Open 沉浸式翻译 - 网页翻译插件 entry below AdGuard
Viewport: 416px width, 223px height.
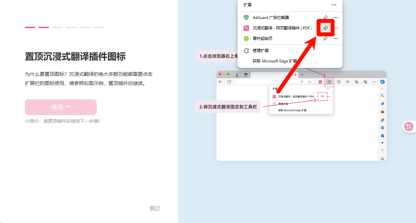pyautogui.click(x=283, y=28)
